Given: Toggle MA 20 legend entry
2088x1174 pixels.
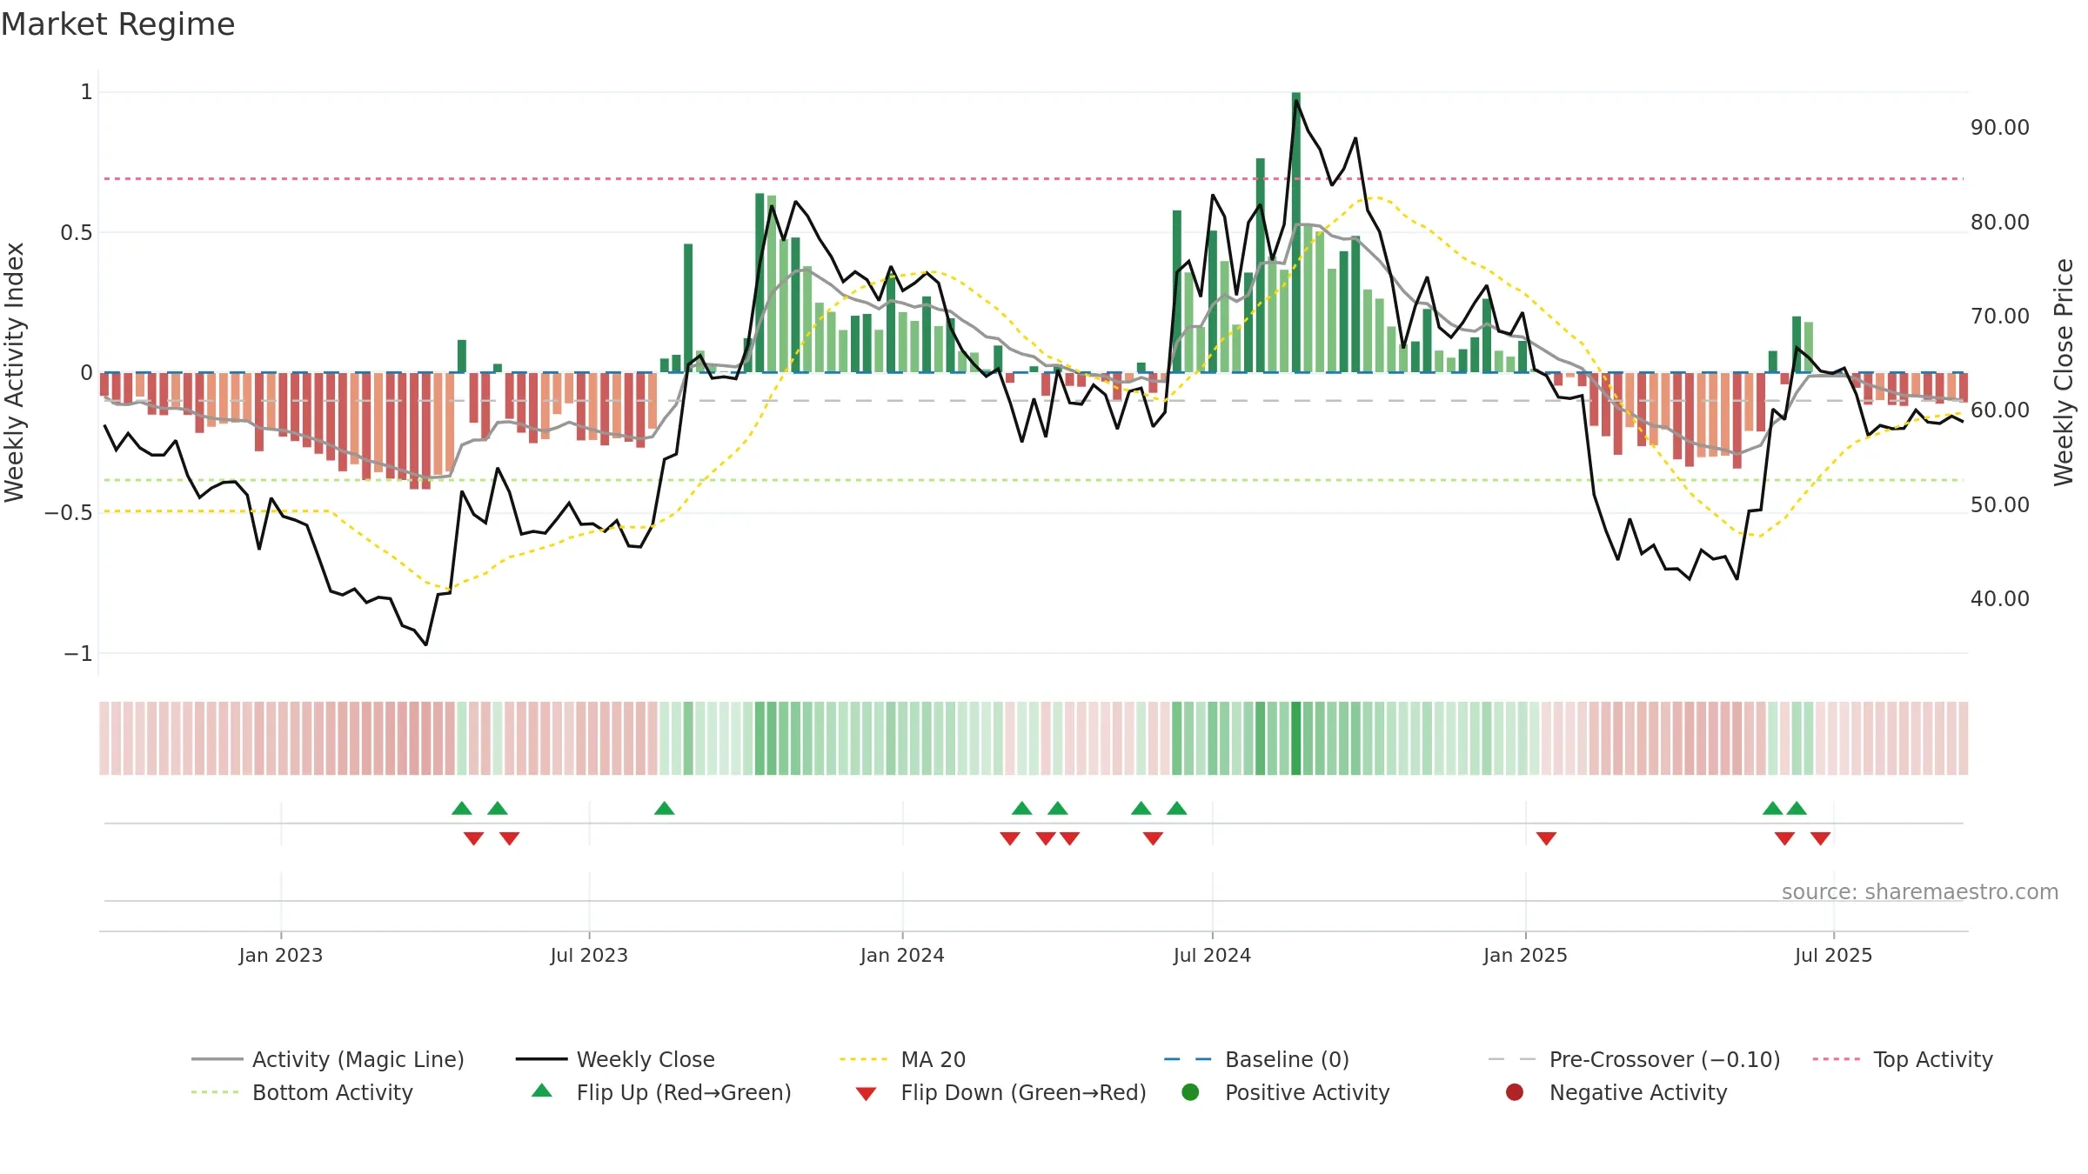Looking at the screenshot, I should coord(902,1059).
